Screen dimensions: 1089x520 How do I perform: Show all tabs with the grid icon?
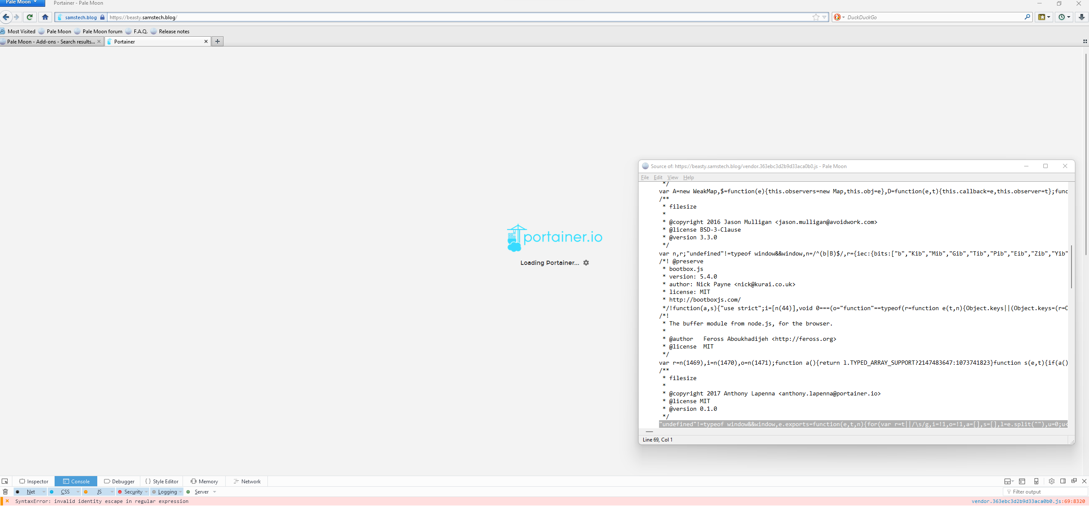(1085, 41)
